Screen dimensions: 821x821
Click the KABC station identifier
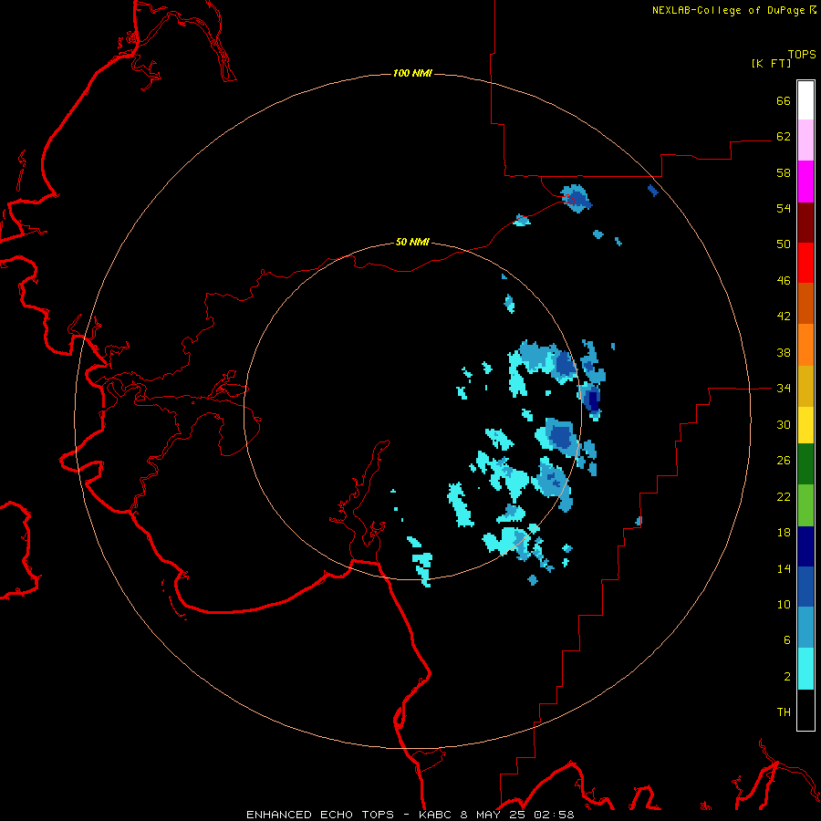[437, 815]
